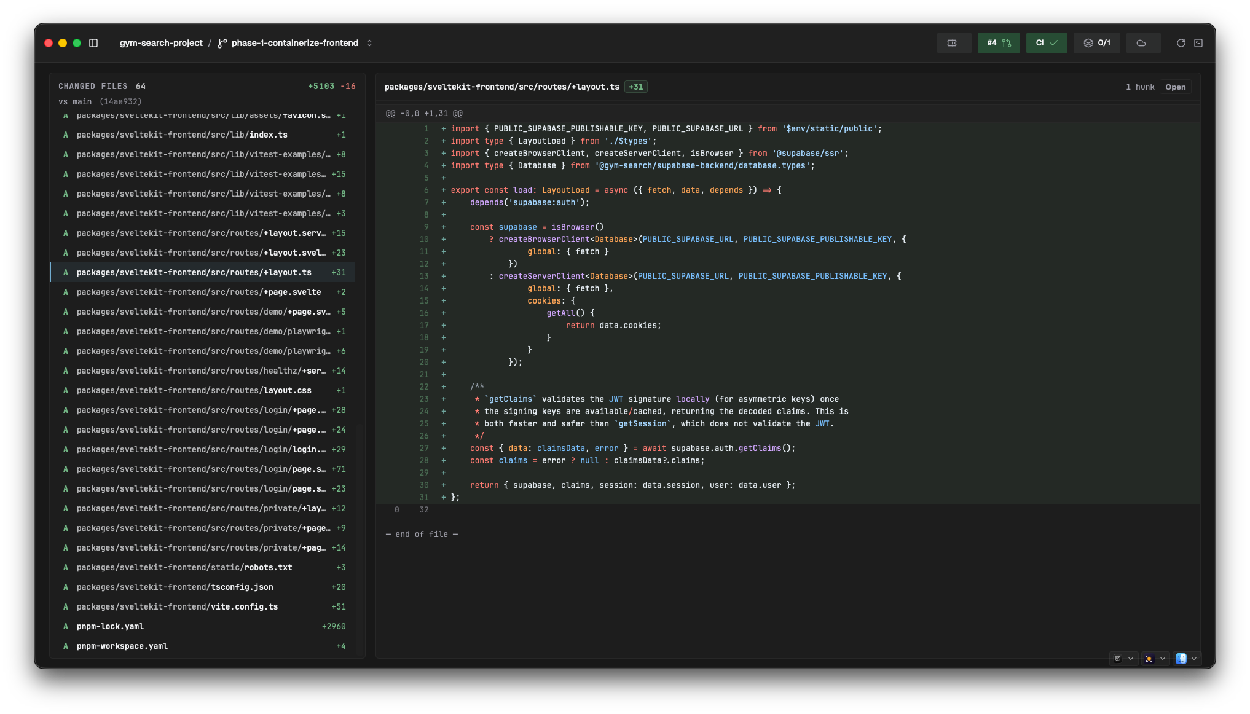Click the refresh icon
Image resolution: width=1250 pixels, height=714 pixels.
[x=1181, y=43]
